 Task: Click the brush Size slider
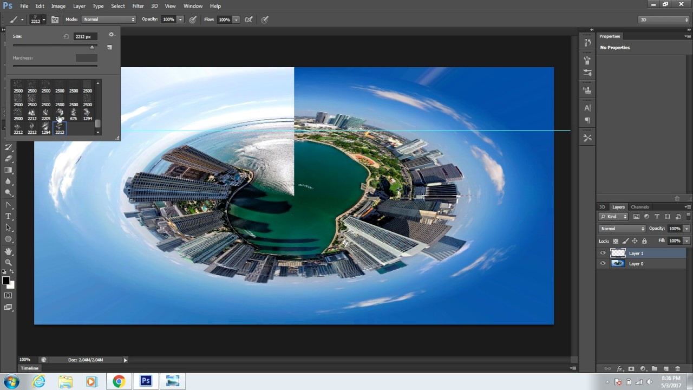point(55,47)
